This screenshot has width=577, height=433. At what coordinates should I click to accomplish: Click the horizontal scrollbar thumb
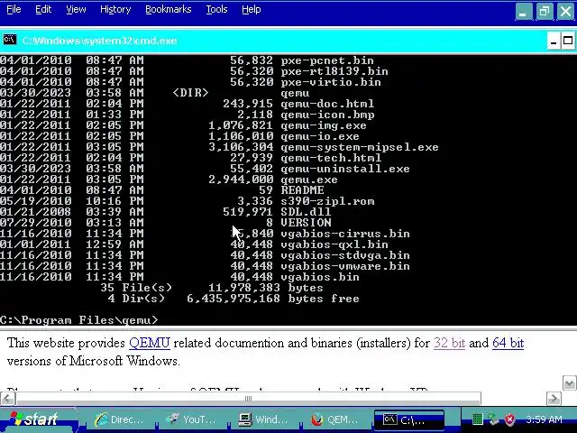249,399
